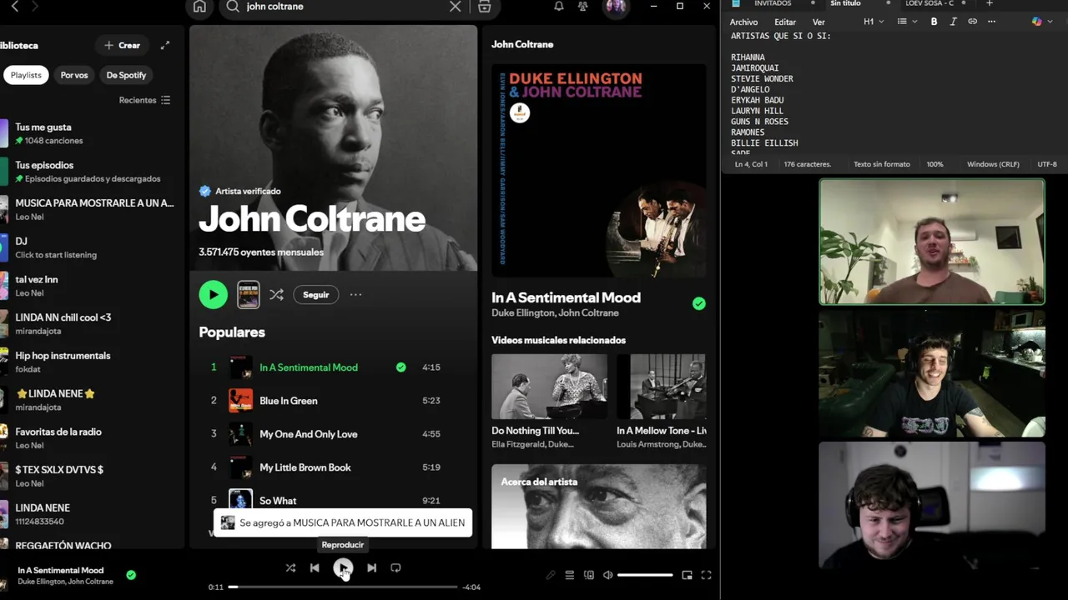This screenshot has height=600, width=1068.
Task: Toggle saved checkmark on In A Sentimental Mood row
Action: coord(401,367)
